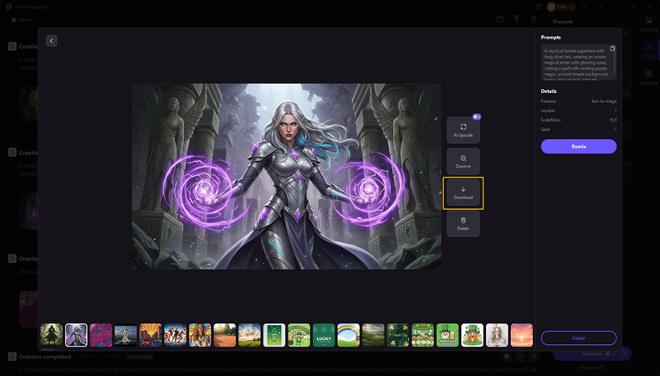Select the hooded archer thumbnail
This screenshot has height=376, width=660.
52,335
